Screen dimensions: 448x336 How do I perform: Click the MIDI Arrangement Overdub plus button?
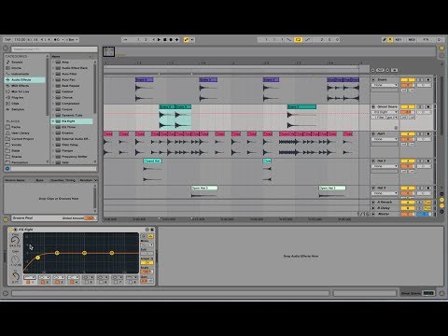176,40
